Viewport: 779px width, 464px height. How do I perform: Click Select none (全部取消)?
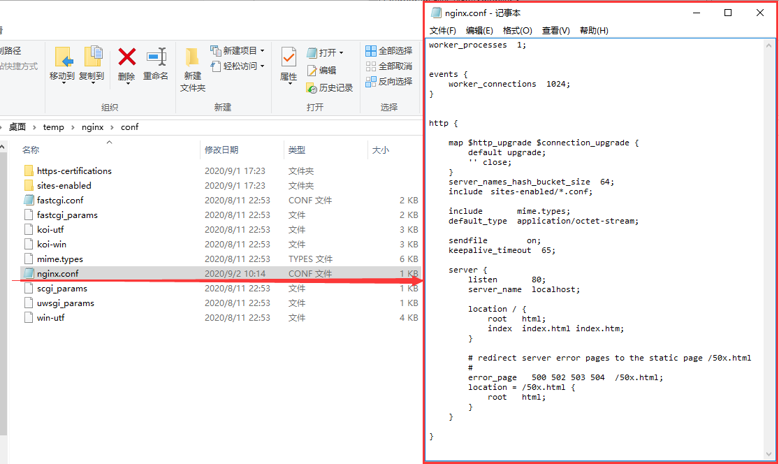[x=388, y=66]
